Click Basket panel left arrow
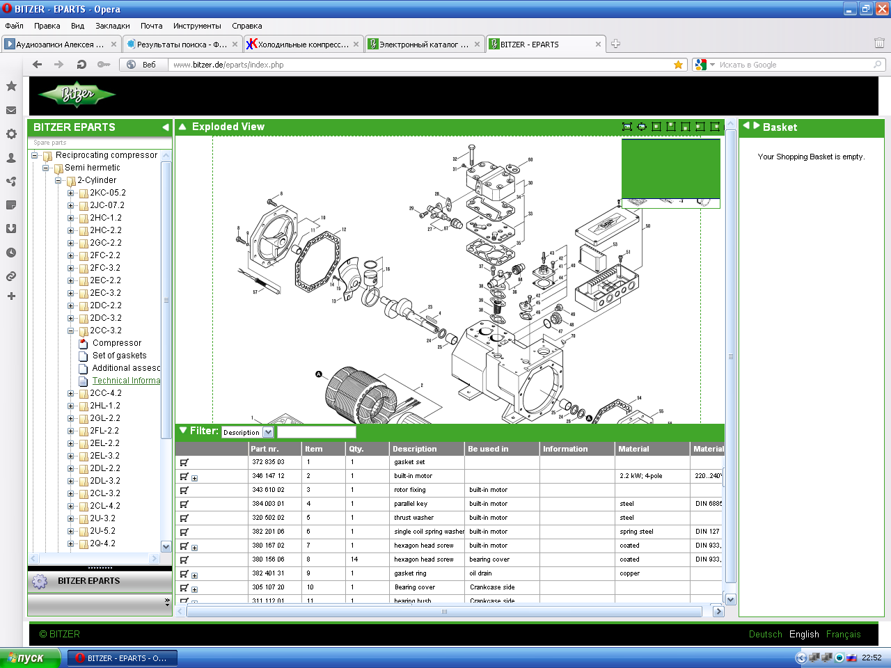 [746, 126]
